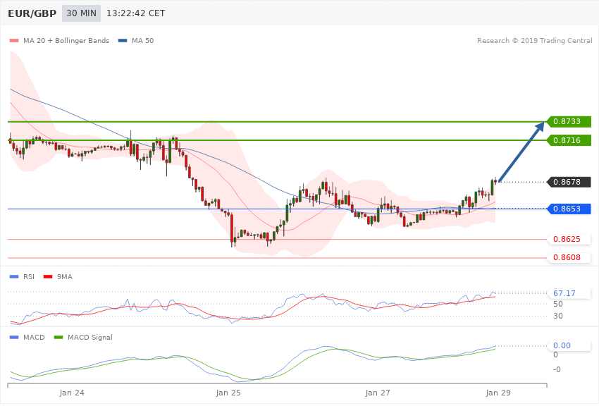This screenshot has height=406, width=599.
Task: Click the 0.8678 current price tag
Action: 569,182
